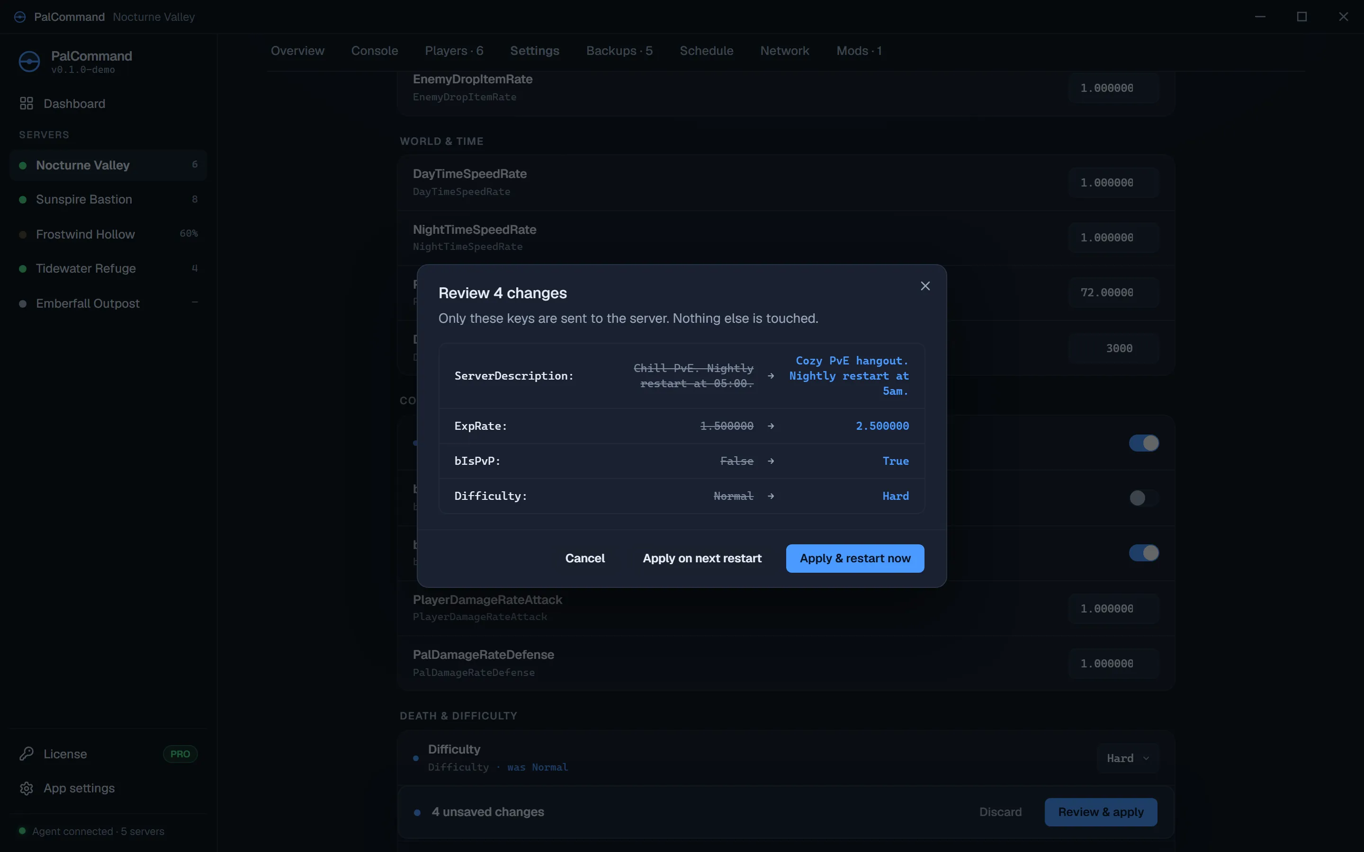Image resolution: width=1364 pixels, height=852 pixels.
Task: Edit DayTimeSpeedRate value field
Action: coord(1113,183)
